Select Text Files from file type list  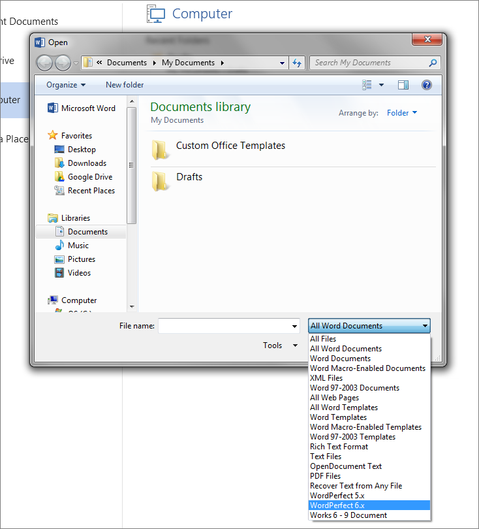(369, 457)
